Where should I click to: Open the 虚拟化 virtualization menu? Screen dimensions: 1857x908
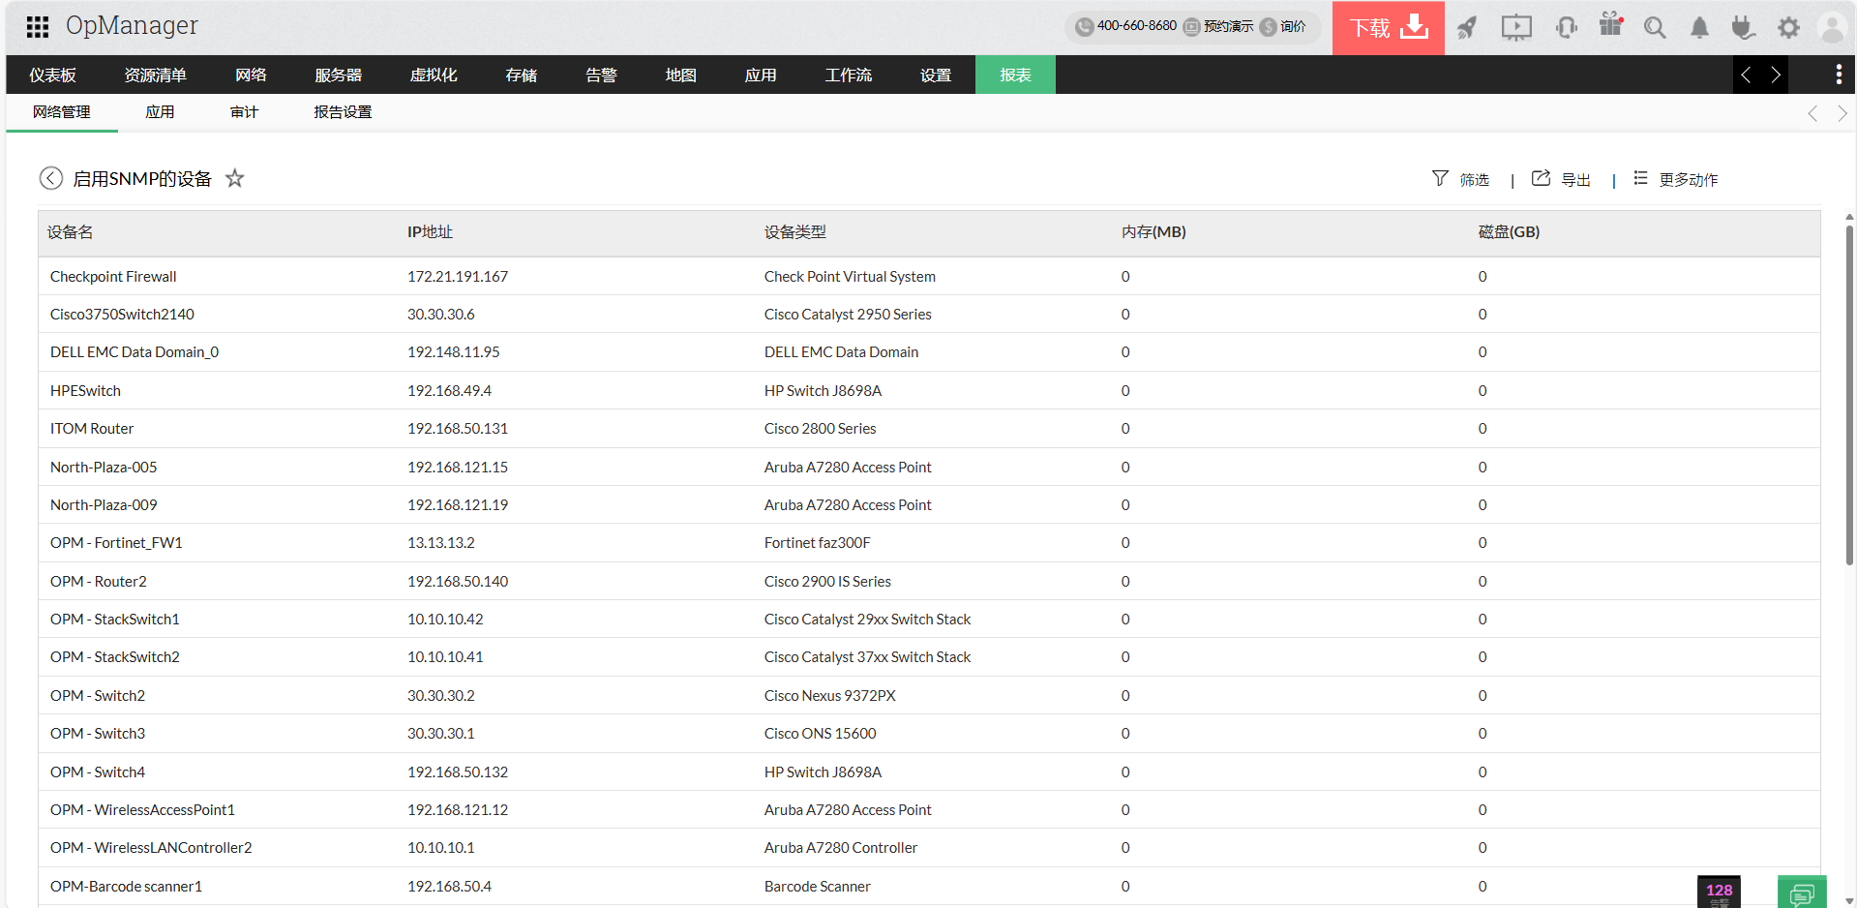[x=434, y=75]
